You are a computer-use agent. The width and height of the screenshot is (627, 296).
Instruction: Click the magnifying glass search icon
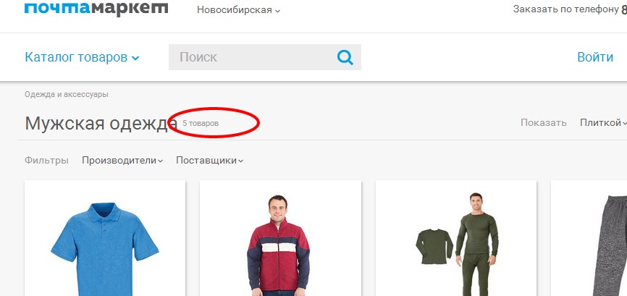click(x=345, y=57)
